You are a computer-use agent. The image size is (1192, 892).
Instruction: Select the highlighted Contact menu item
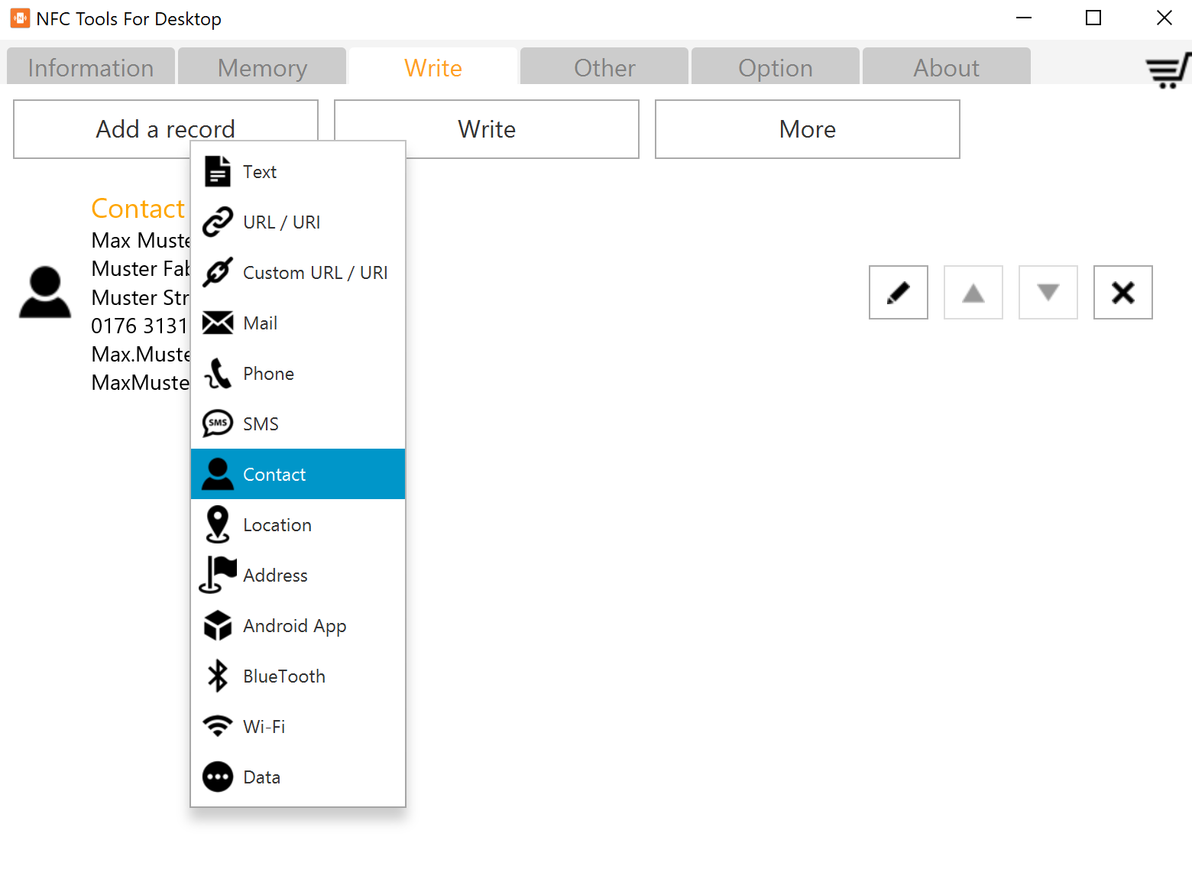coord(274,475)
